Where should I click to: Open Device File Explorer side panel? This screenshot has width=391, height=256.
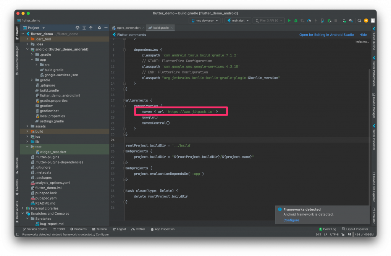coord(374,187)
